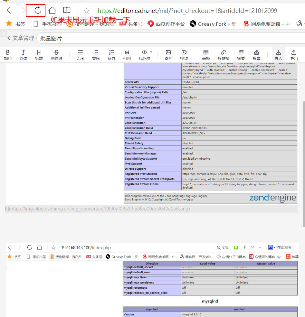This screenshot has height=317, width=305.
Task: Insert a hyperlink with 超链接
Action: click(x=223, y=55)
